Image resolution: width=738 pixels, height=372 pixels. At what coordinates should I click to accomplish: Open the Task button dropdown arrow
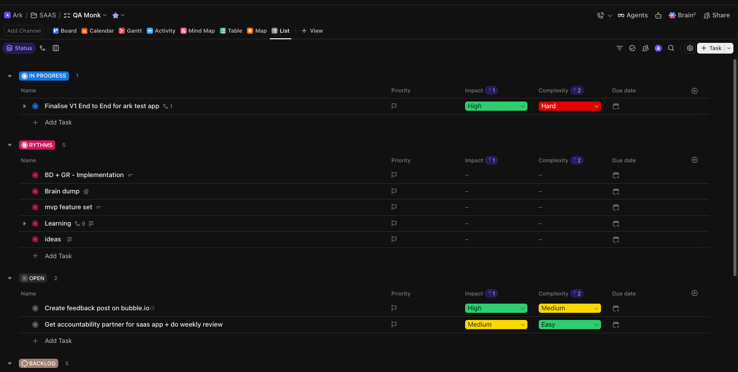tap(729, 48)
